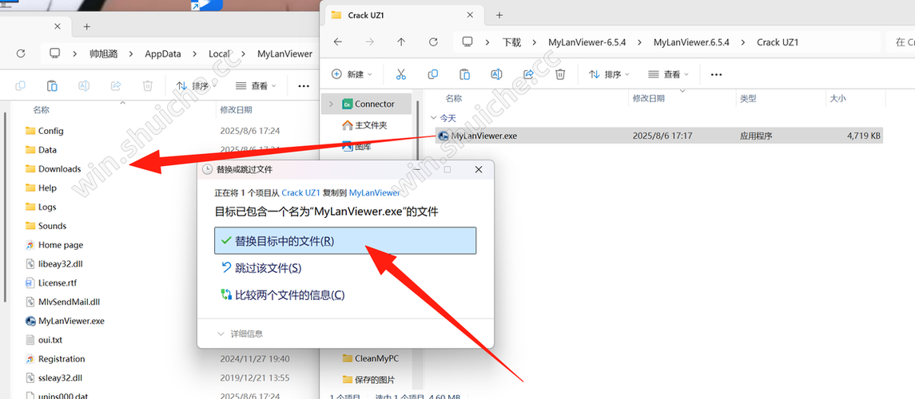
Task: Click the MyLanViewer destination link in dialog
Action: pyautogui.click(x=375, y=192)
